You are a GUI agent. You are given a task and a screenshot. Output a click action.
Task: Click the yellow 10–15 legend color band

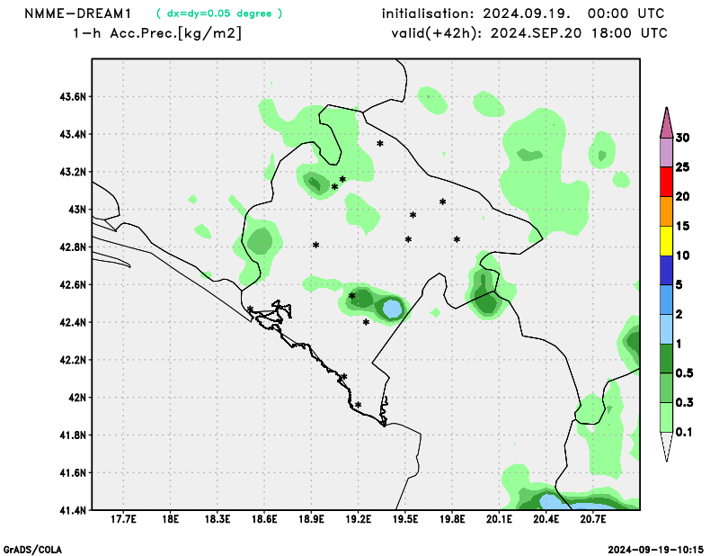tap(666, 240)
